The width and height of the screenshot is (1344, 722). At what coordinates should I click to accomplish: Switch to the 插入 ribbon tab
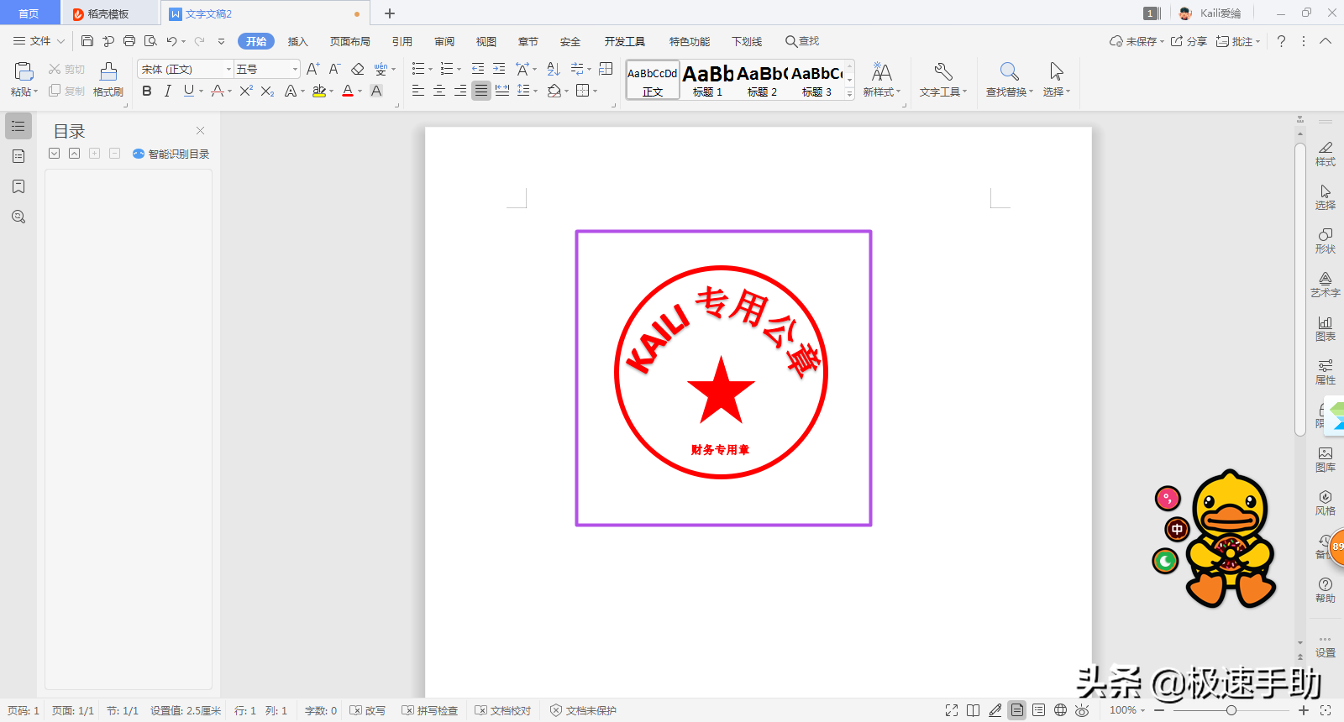click(x=298, y=41)
